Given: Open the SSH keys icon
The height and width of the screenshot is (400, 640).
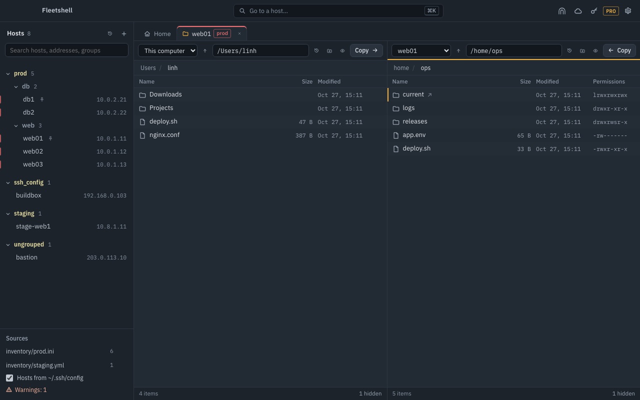Looking at the screenshot, I should pyautogui.click(x=594, y=11).
